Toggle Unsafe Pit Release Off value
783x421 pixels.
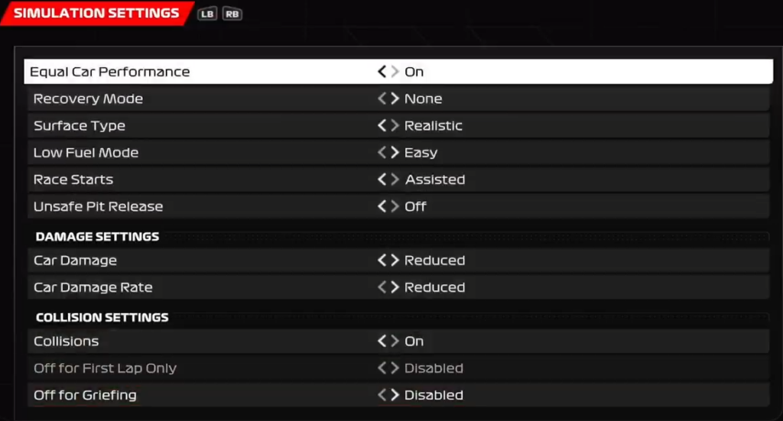tap(415, 206)
